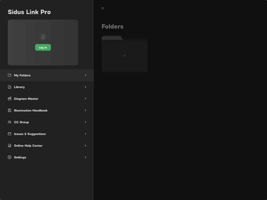Open the Library menu item
267x200 pixels.
47,87
